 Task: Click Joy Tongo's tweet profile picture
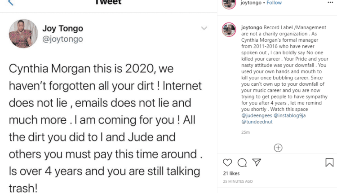pyautogui.click(x=23, y=34)
